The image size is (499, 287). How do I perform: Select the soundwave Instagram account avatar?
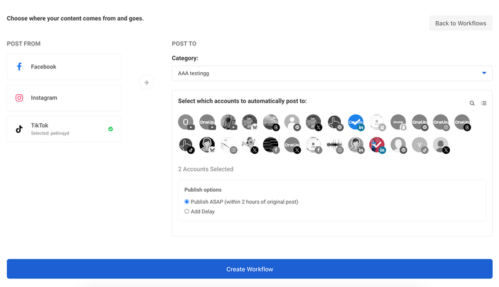pyautogui.click(x=335, y=145)
